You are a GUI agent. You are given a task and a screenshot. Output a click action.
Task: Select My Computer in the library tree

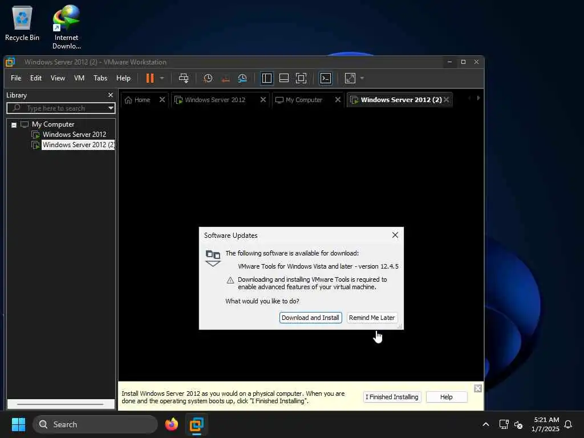point(53,124)
